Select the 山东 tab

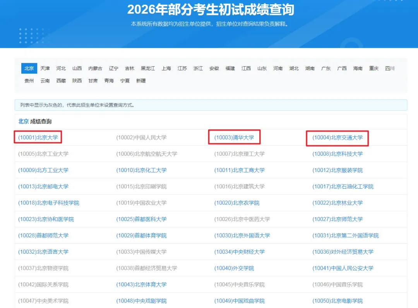262,68
